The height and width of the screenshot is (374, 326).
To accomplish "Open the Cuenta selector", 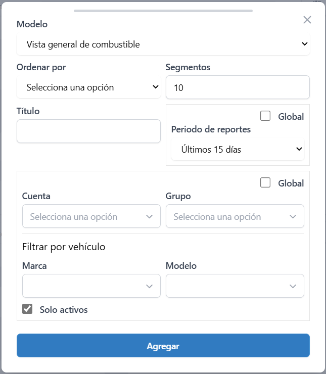I will (83, 216).
